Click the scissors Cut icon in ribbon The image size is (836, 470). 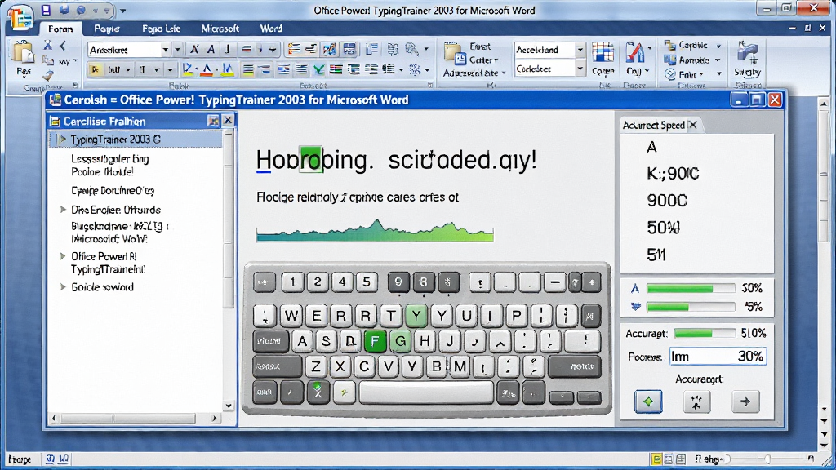pyautogui.click(x=47, y=46)
